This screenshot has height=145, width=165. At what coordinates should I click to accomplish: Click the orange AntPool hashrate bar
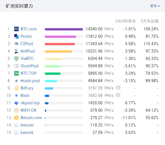coord(58,51)
